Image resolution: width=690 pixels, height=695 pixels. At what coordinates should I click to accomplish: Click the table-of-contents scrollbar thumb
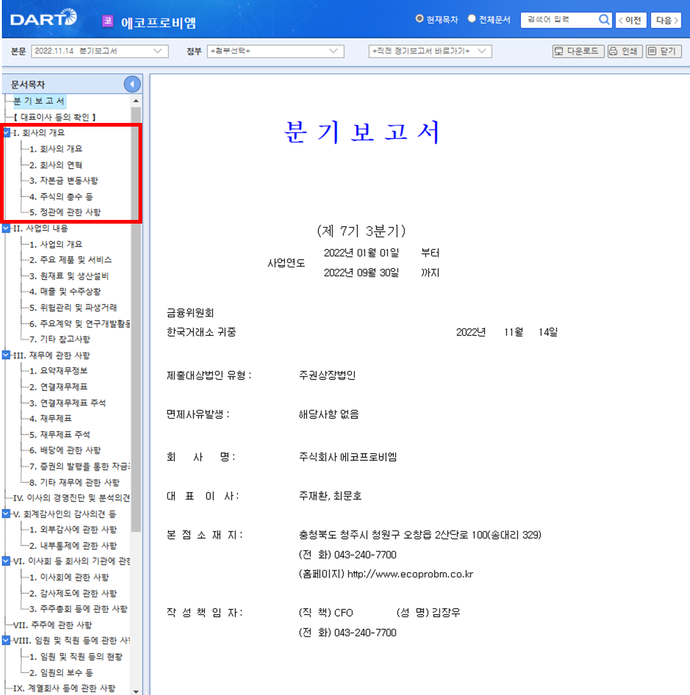click(136, 319)
